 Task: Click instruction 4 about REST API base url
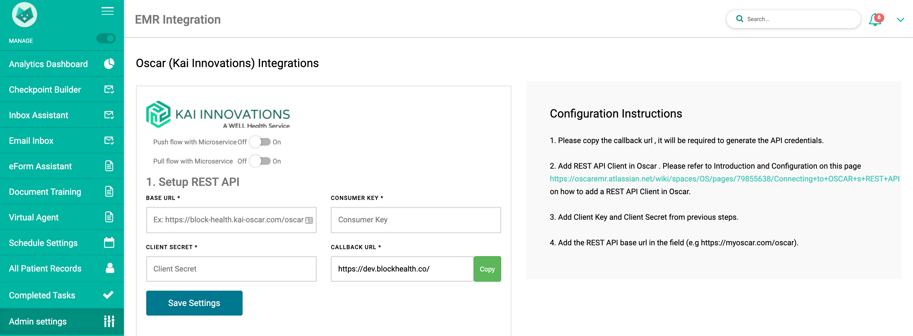674,242
